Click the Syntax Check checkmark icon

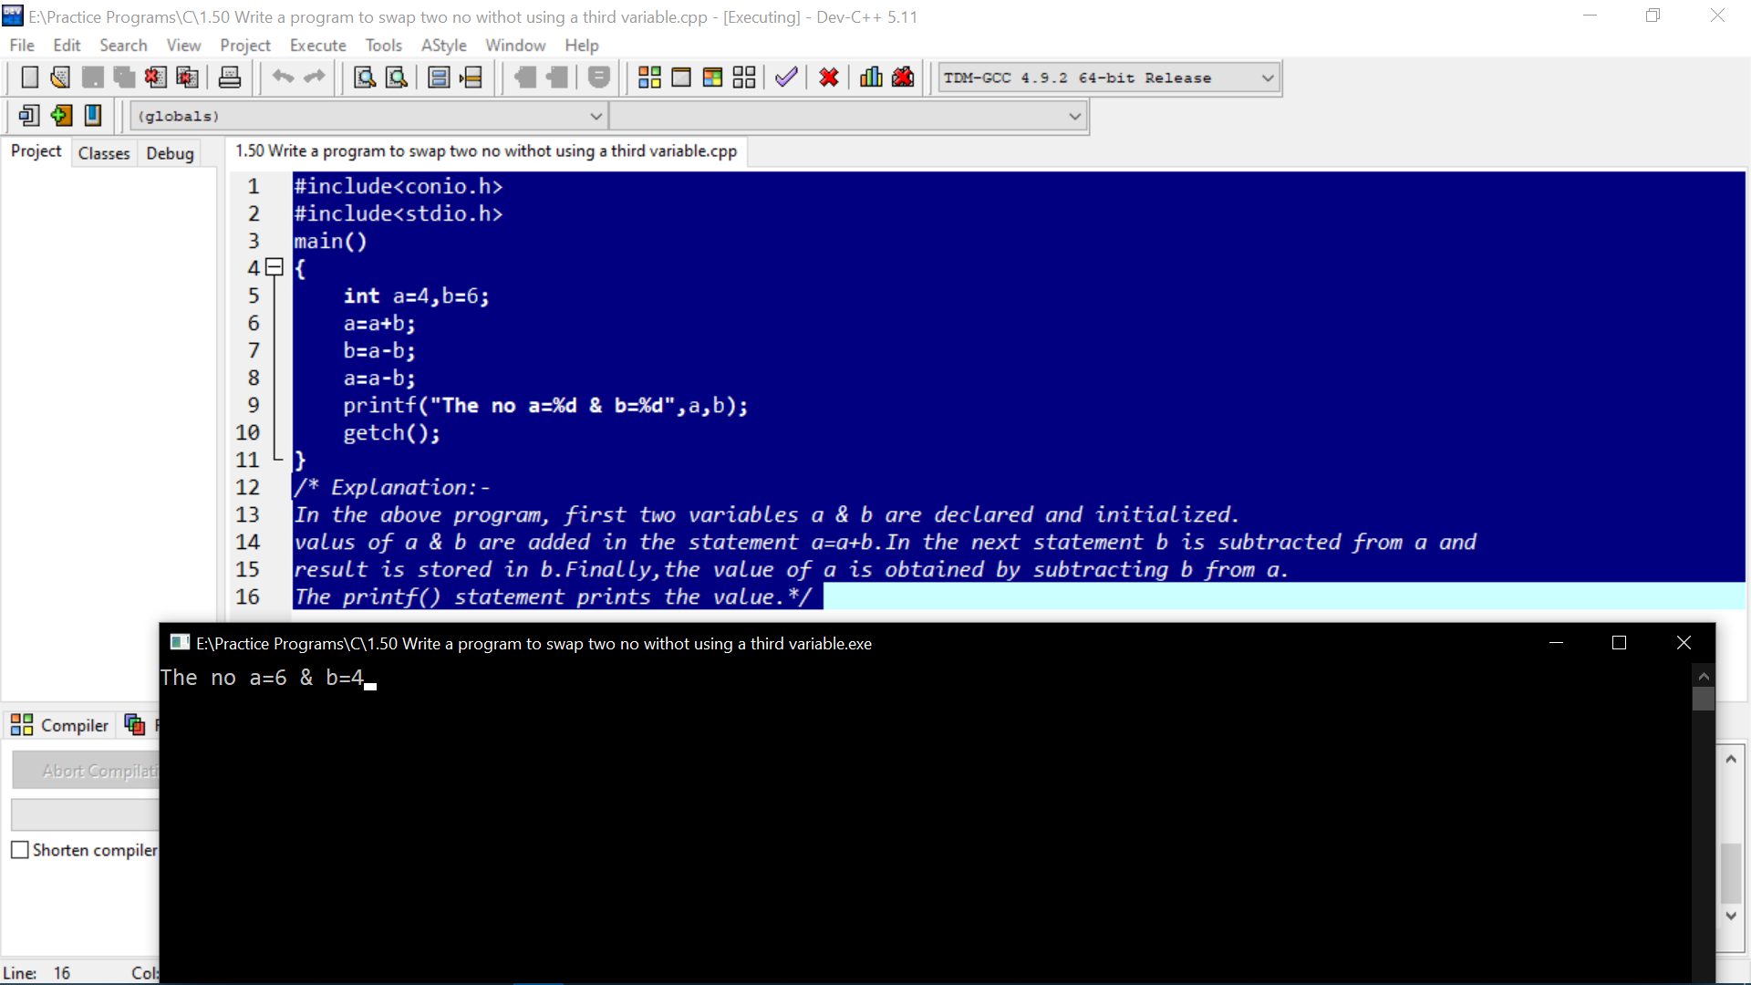tap(786, 78)
